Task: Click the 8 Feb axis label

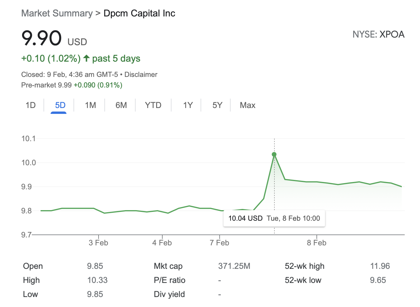Action: (x=317, y=243)
